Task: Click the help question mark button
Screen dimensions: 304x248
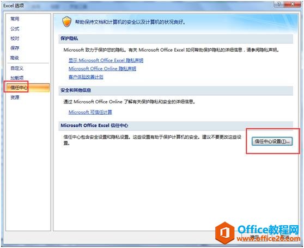Action: click(279, 4)
